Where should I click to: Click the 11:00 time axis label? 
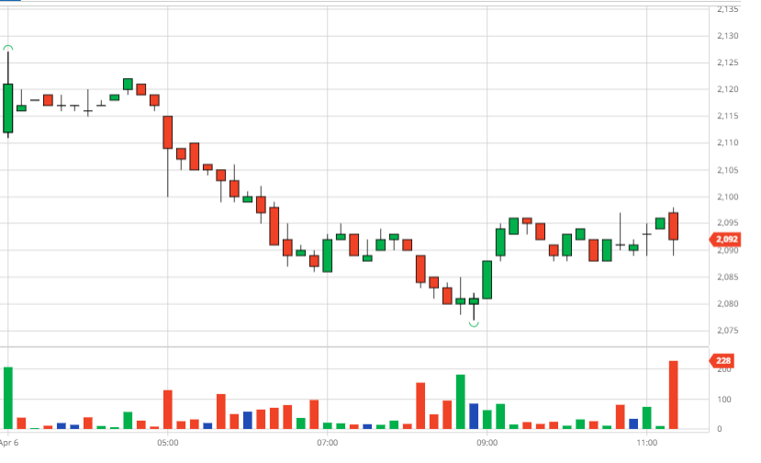tap(646, 443)
